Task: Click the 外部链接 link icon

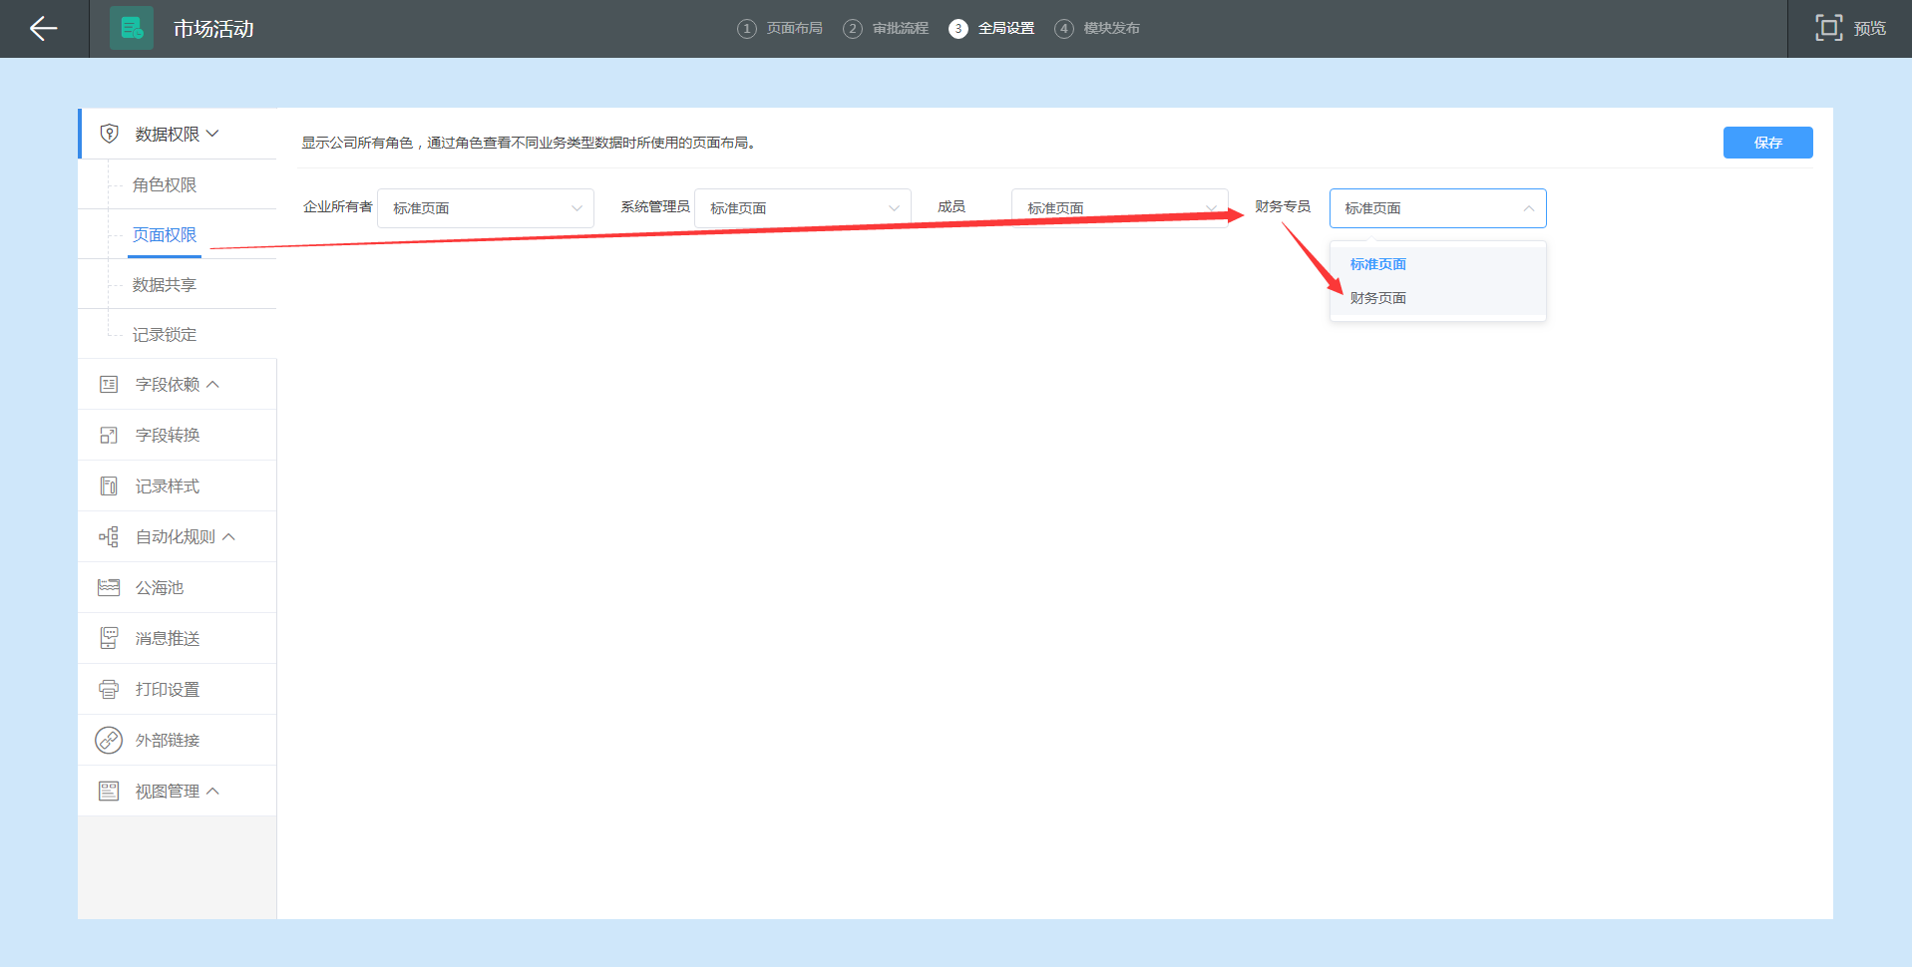Action: (x=109, y=741)
